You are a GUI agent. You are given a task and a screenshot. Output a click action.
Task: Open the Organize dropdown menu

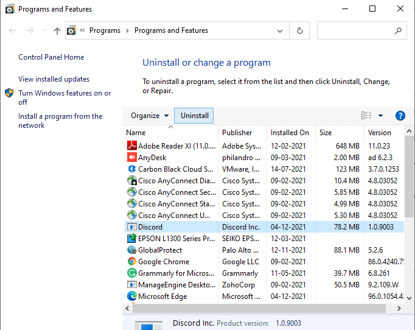tap(150, 116)
